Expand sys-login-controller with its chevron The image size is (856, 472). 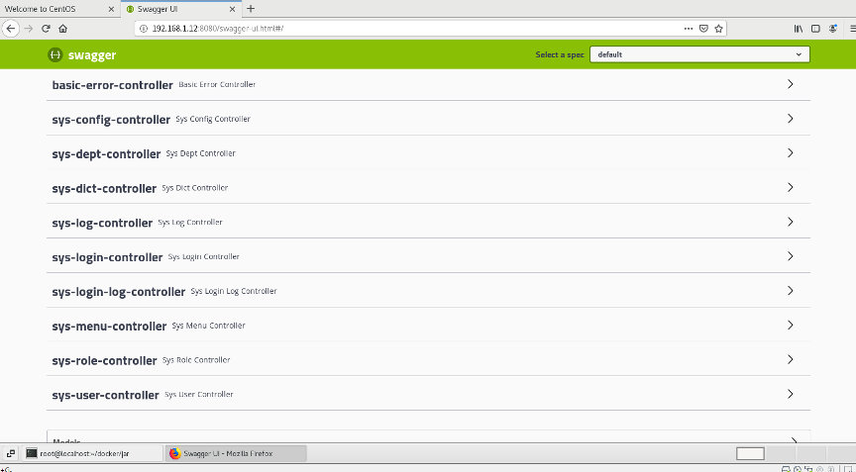790,255
